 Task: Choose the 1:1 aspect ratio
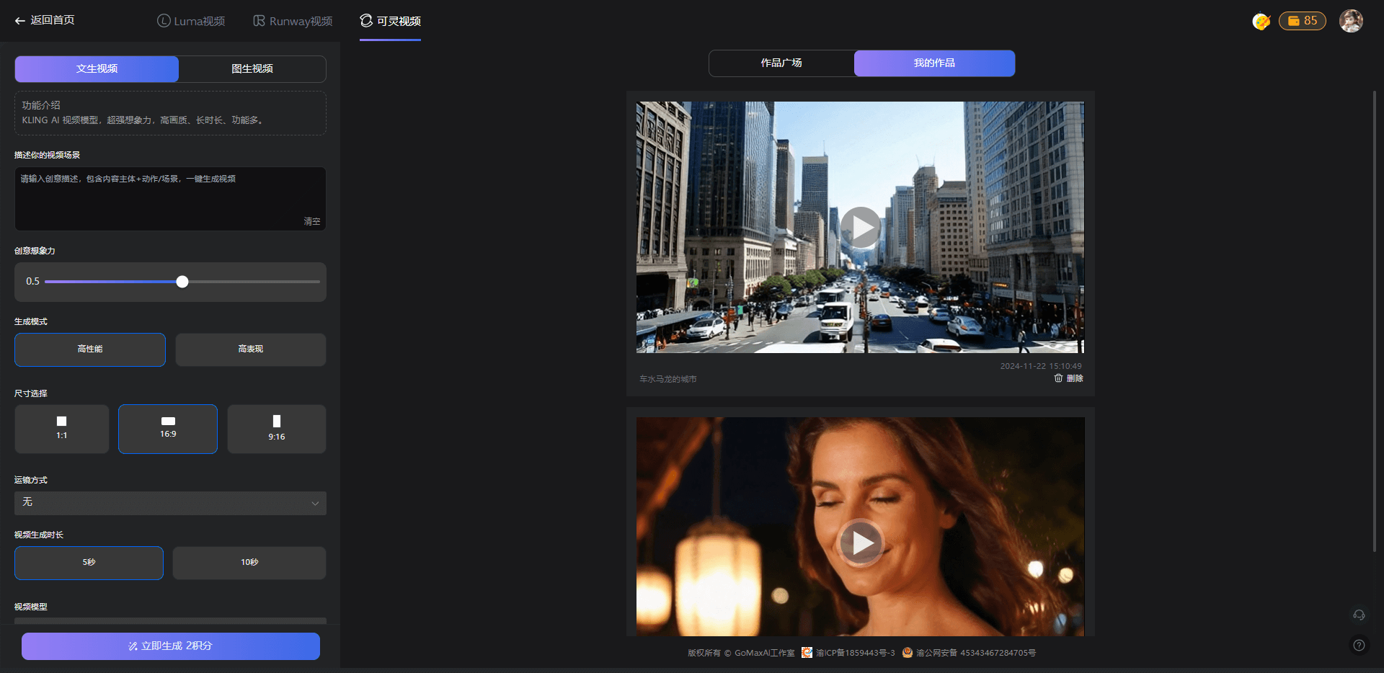coord(62,429)
